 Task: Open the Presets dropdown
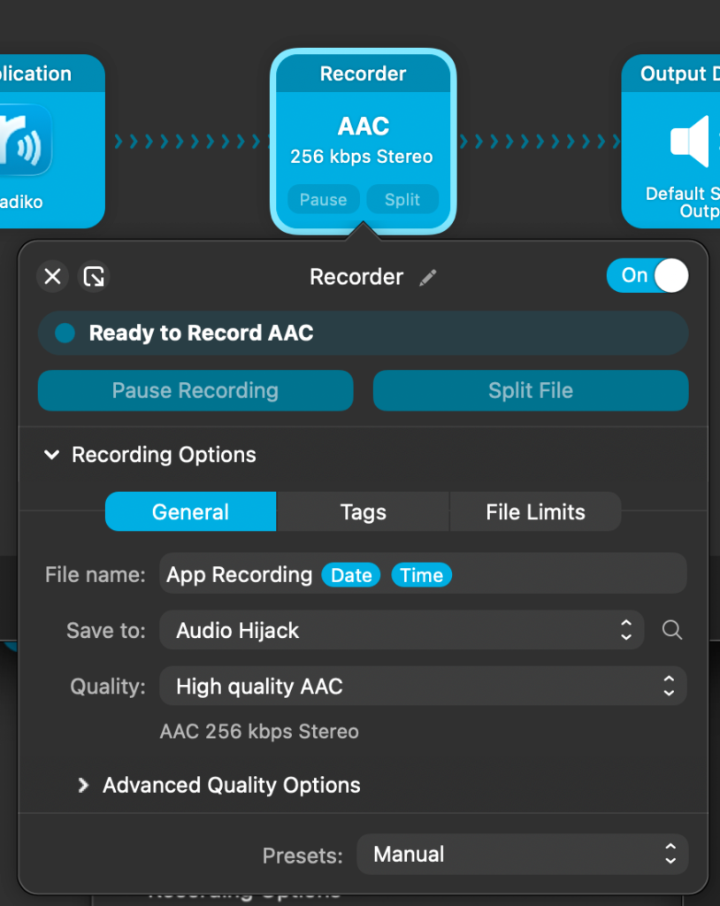(522, 855)
